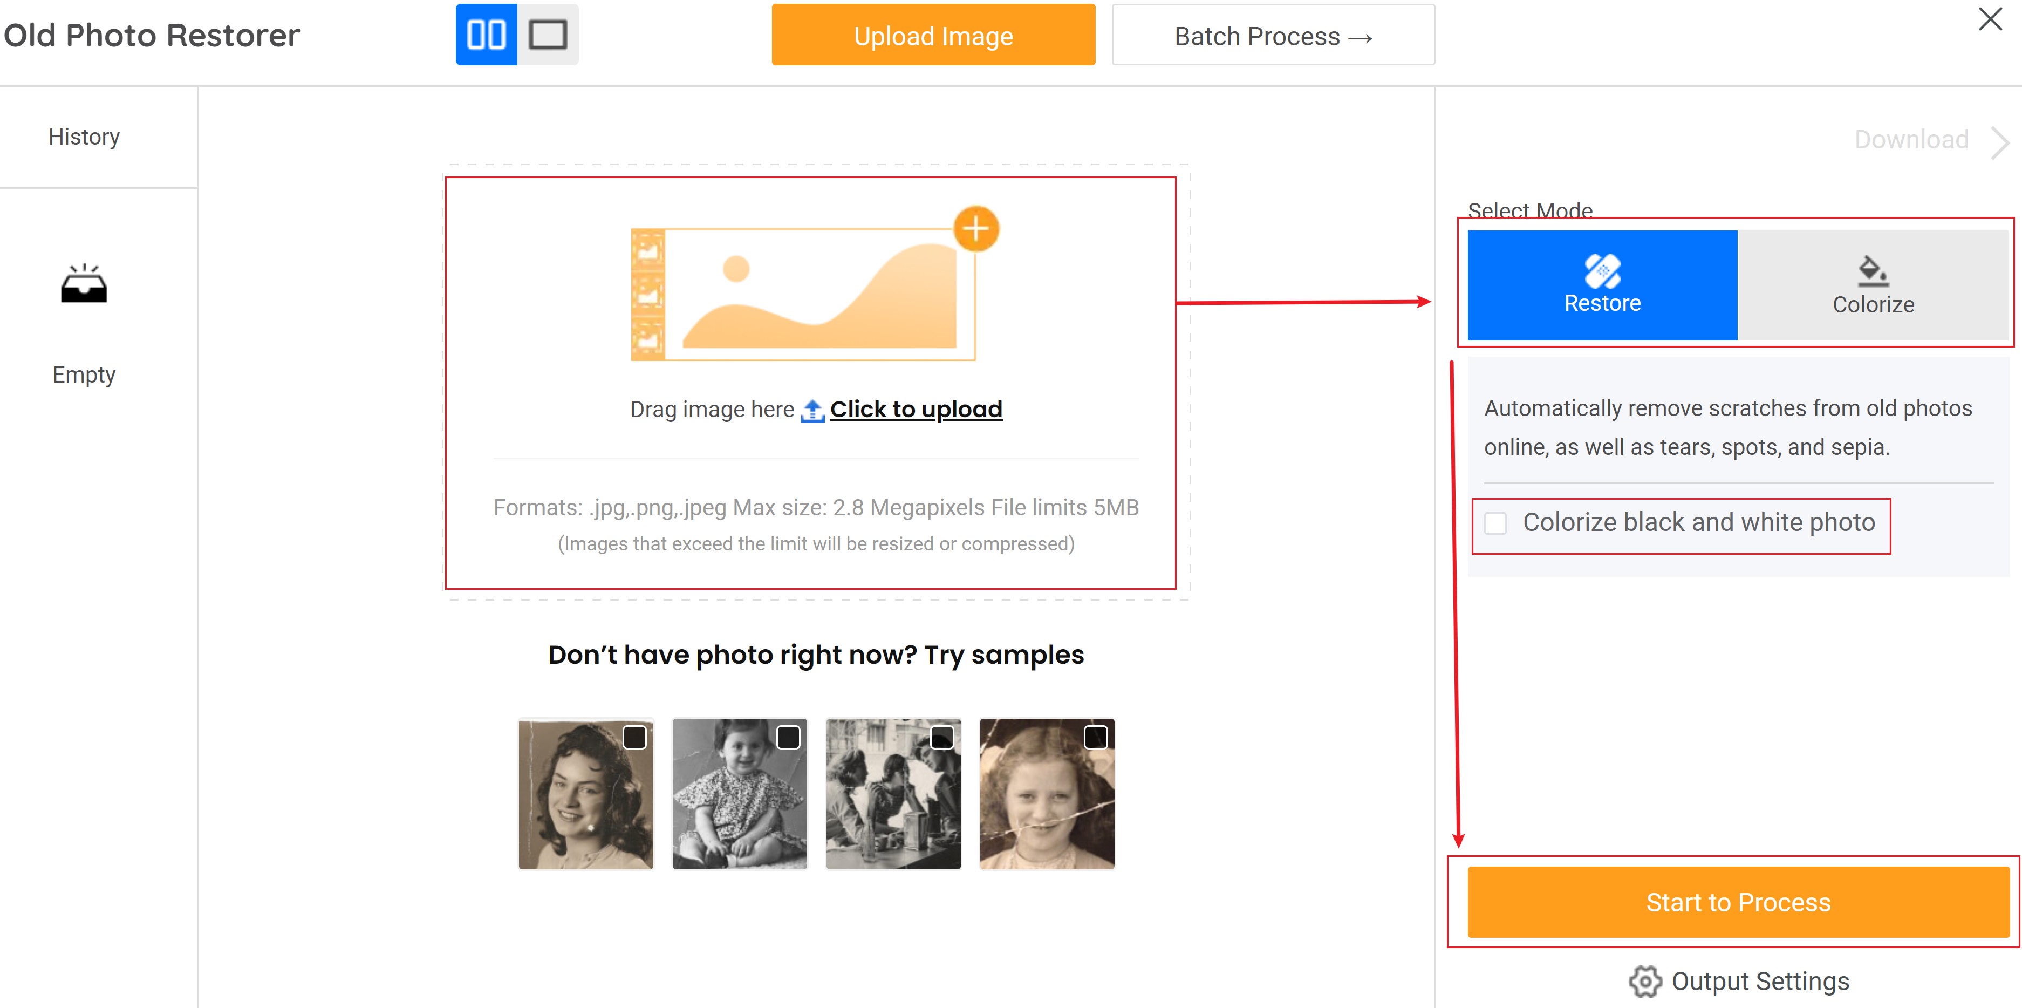This screenshot has width=2022, height=1008.
Task: Tick checkbox on curly-haired woman sample
Action: (634, 738)
